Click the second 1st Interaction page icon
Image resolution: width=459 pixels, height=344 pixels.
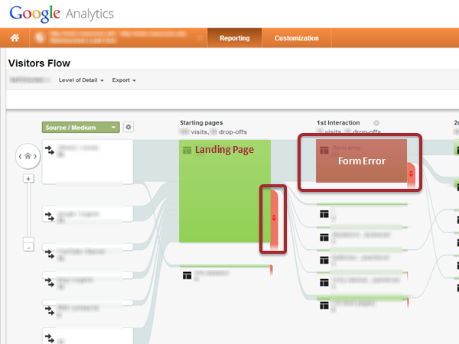point(324,214)
